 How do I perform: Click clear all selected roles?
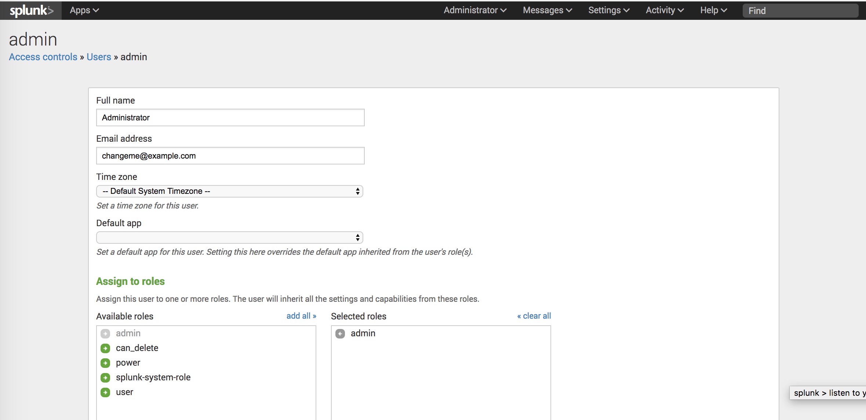(x=533, y=316)
